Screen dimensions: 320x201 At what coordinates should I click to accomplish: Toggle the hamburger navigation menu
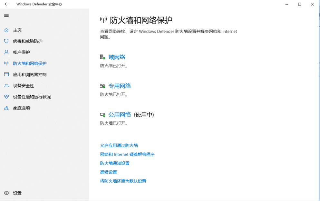pyautogui.click(x=6, y=15)
